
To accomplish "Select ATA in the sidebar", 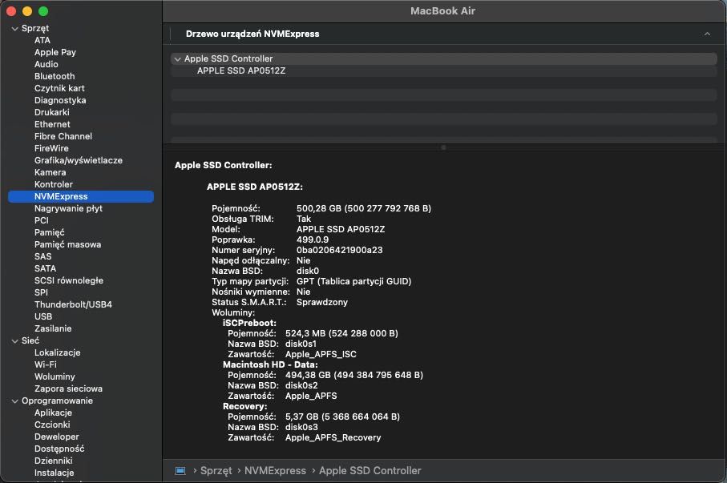I will tap(42, 40).
